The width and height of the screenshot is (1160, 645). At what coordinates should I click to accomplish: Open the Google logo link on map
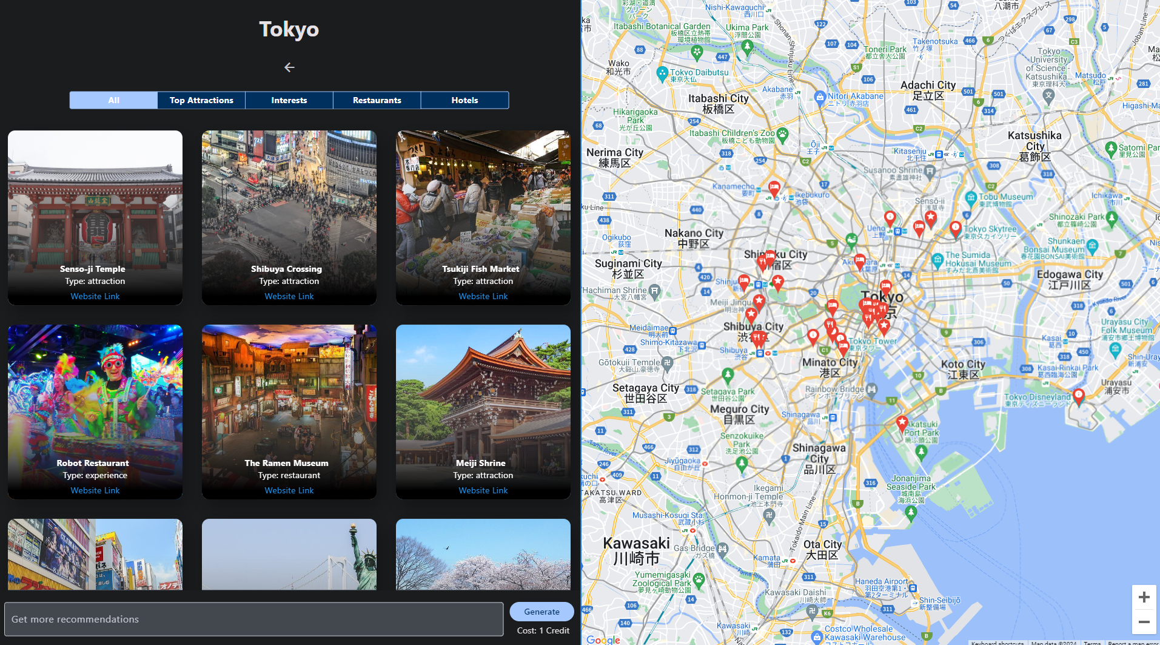click(x=603, y=640)
